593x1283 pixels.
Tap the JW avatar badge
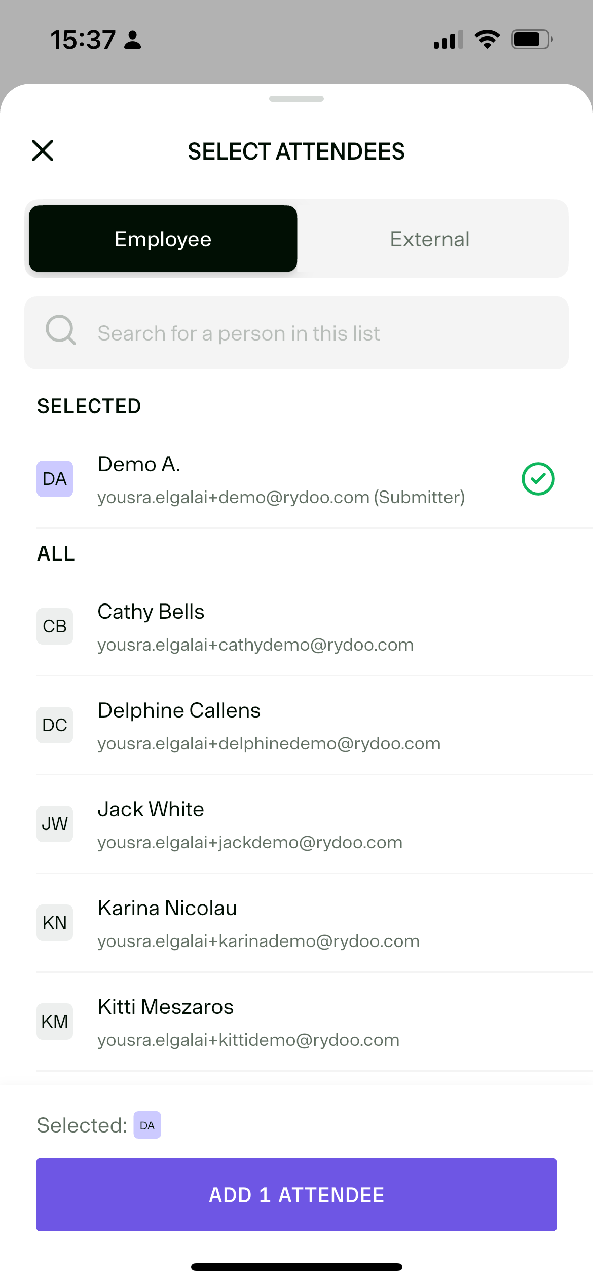pos(55,824)
